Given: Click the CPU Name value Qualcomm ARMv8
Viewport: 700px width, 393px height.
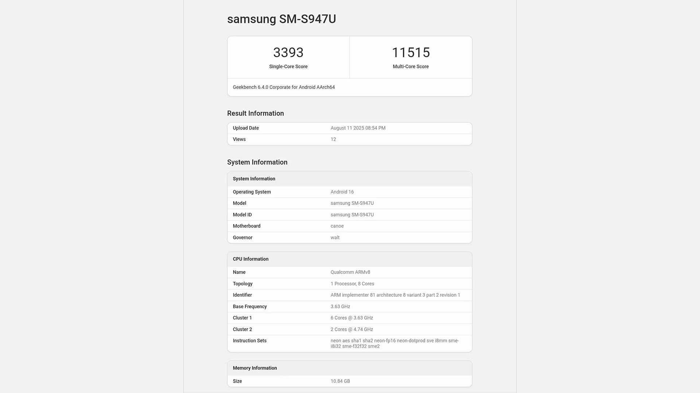Looking at the screenshot, I should 350,272.
